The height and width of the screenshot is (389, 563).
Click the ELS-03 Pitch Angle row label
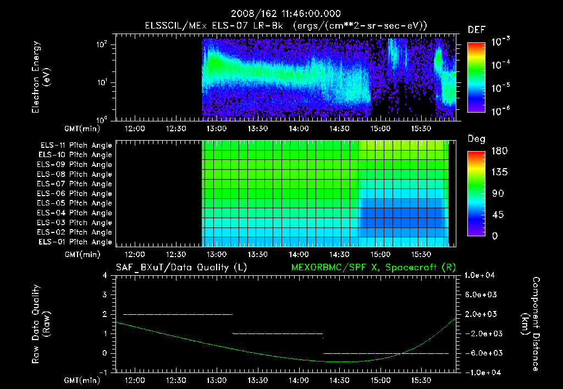point(75,223)
